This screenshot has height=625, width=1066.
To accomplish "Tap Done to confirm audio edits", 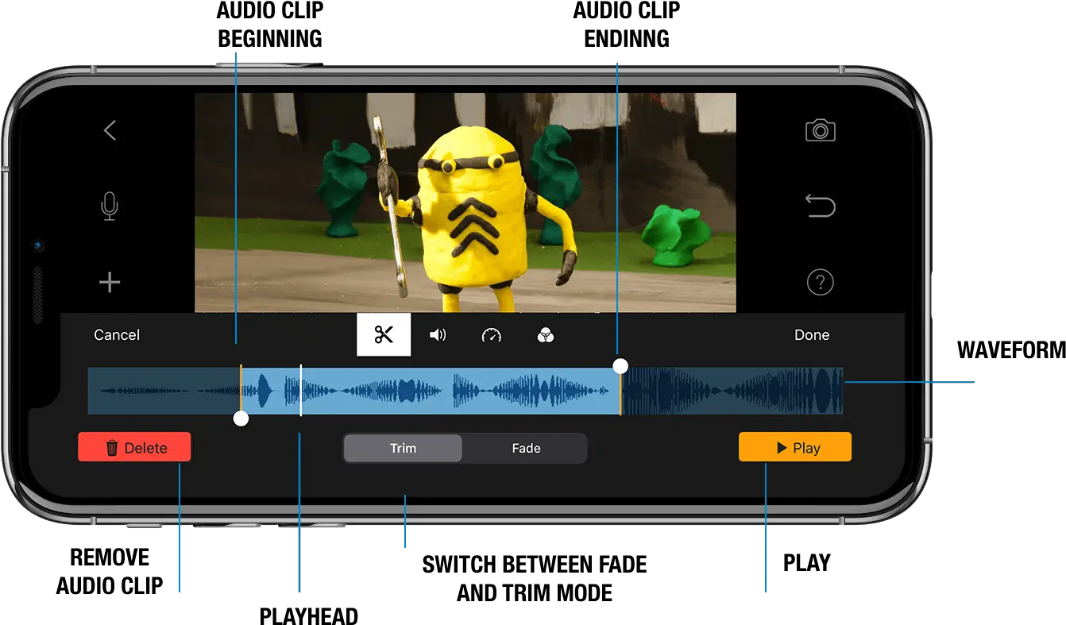I will tap(812, 335).
